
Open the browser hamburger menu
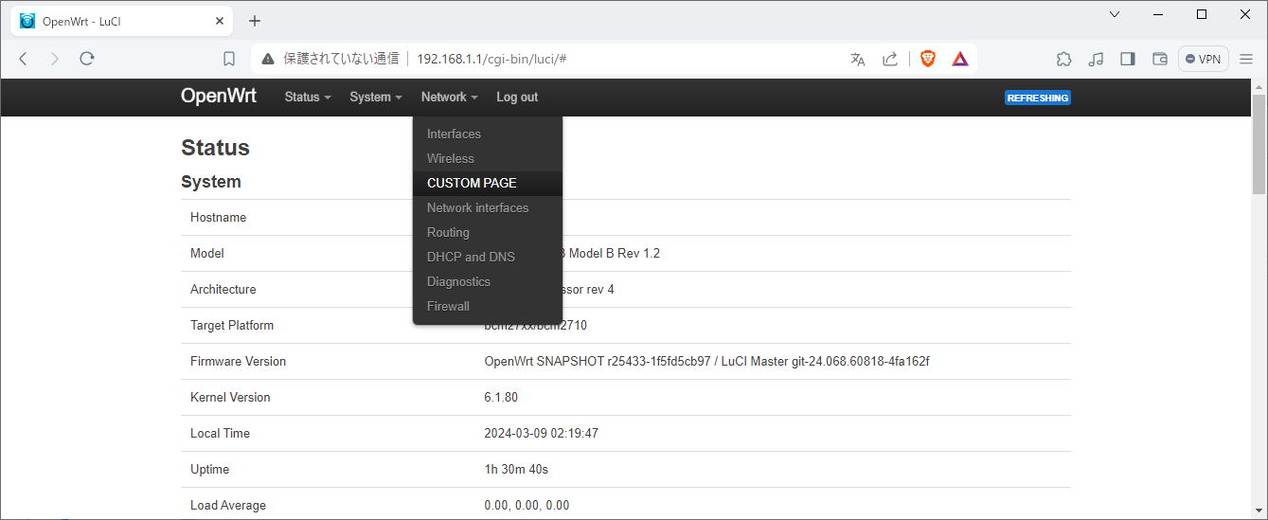(x=1246, y=59)
